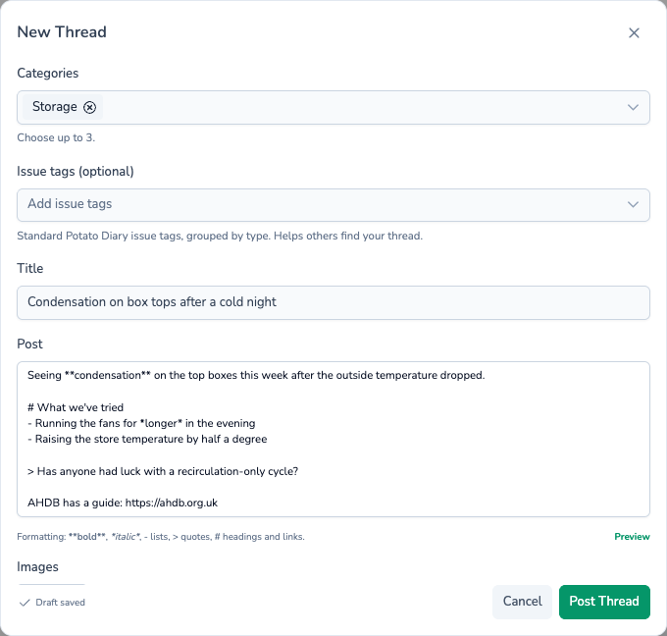Open the Add issue tags dropdown
This screenshot has width=667, height=636.
point(333,205)
